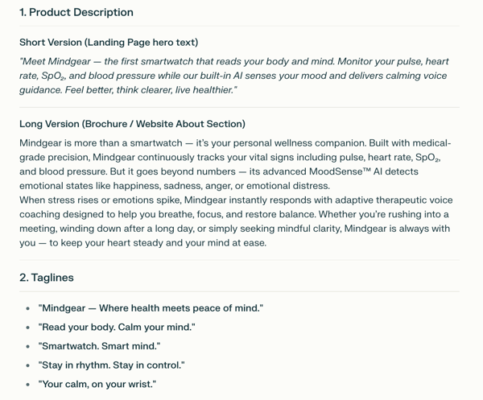Click the tagline 'Read your body. Calm your mind.'
The height and width of the screenshot is (400, 483).
coord(117,327)
